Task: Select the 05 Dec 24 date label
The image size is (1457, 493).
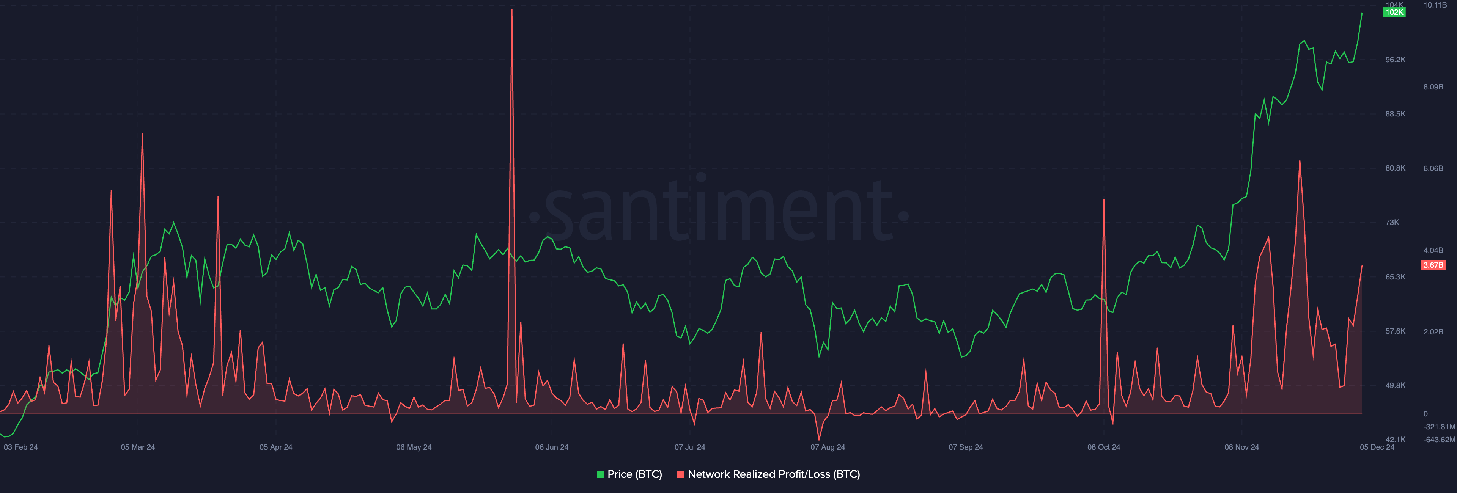Action: (x=1377, y=447)
